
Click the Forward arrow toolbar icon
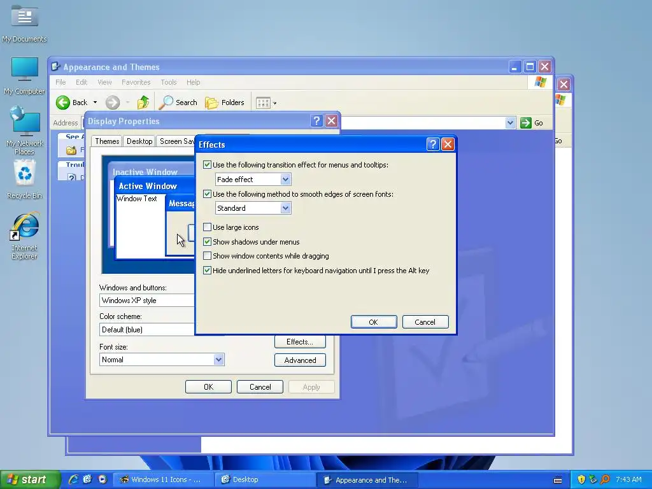click(112, 103)
